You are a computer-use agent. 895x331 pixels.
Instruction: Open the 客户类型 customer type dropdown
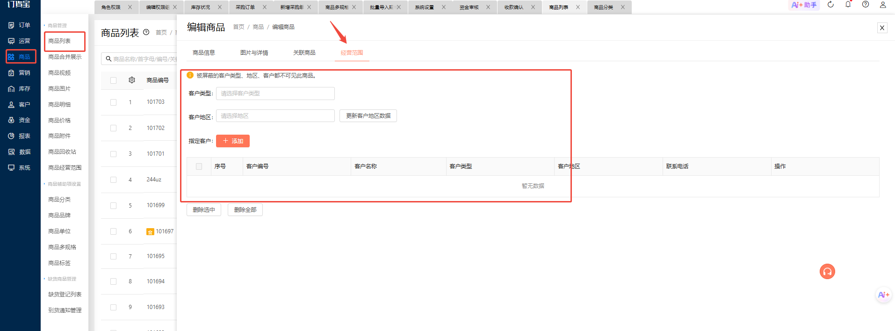click(275, 94)
